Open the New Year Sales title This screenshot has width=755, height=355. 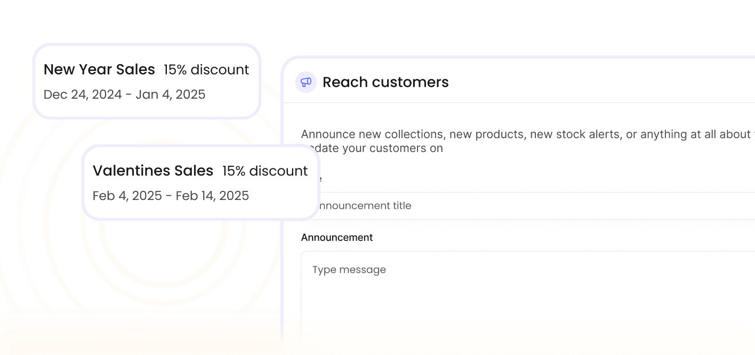point(99,70)
